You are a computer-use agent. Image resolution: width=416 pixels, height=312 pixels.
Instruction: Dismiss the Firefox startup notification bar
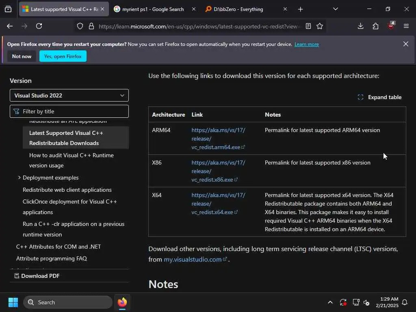pos(406,44)
